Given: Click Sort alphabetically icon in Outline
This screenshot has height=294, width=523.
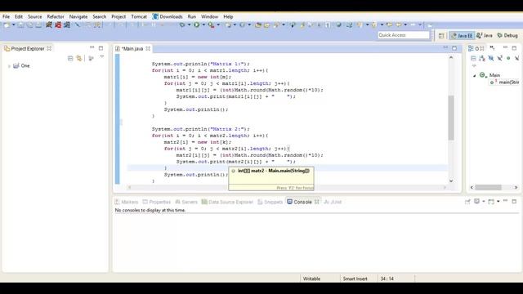Looking at the screenshot, I should click(482, 58).
